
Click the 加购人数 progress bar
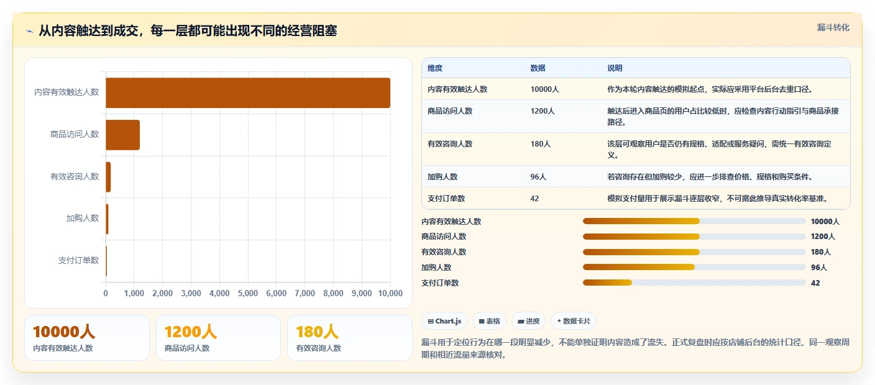[694, 267]
